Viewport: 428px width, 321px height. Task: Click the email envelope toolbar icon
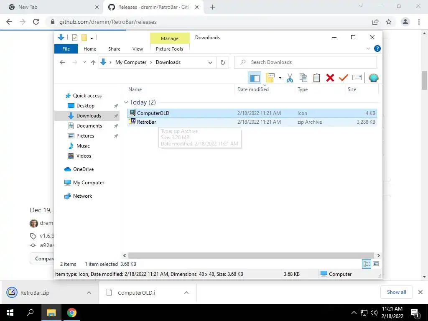point(357,78)
